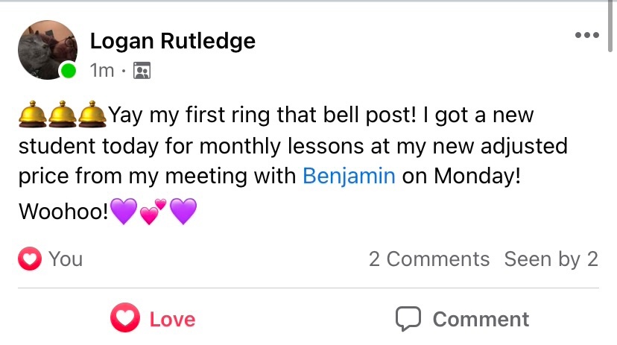
Task: Click Logan Rutledge's profile picture
Action: (47, 49)
